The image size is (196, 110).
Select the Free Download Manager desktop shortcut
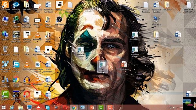(x=16, y=67)
